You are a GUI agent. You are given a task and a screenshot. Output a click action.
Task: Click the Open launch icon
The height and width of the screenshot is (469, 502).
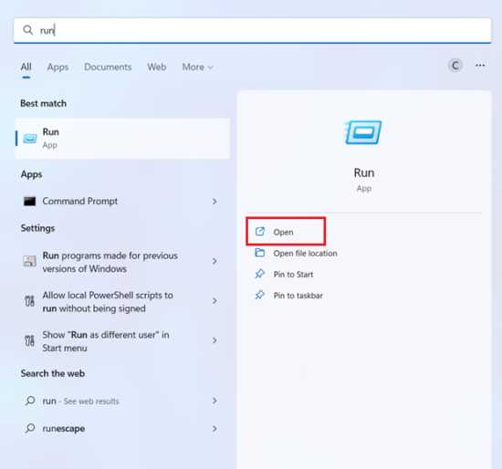point(259,231)
